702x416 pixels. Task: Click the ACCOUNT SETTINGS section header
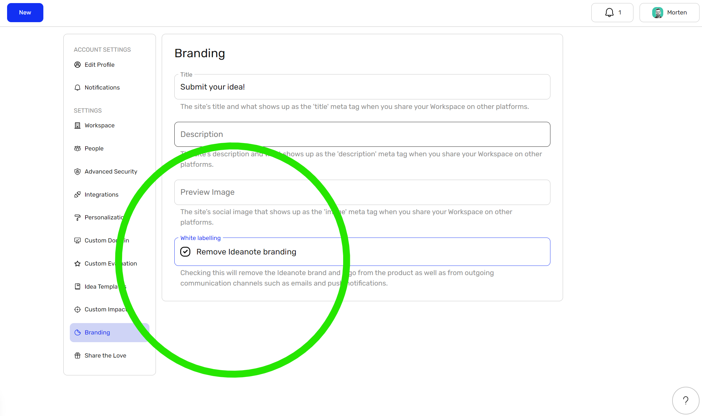(x=102, y=50)
